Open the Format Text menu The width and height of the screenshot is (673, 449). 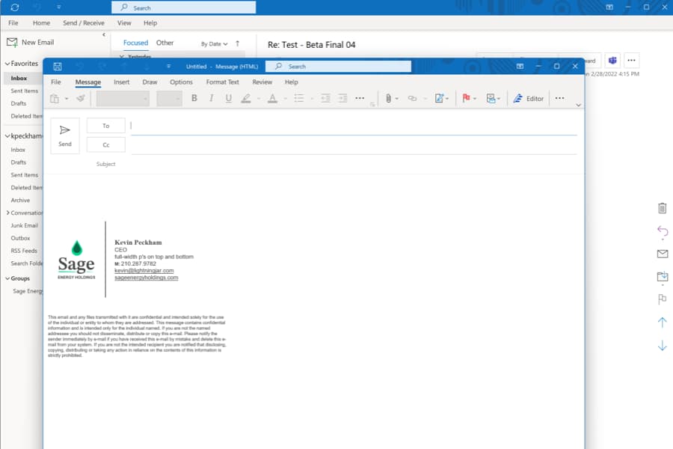222,82
